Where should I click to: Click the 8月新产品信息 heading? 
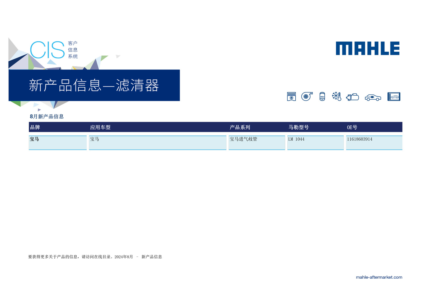pyautogui.click(x=47, y=117)
